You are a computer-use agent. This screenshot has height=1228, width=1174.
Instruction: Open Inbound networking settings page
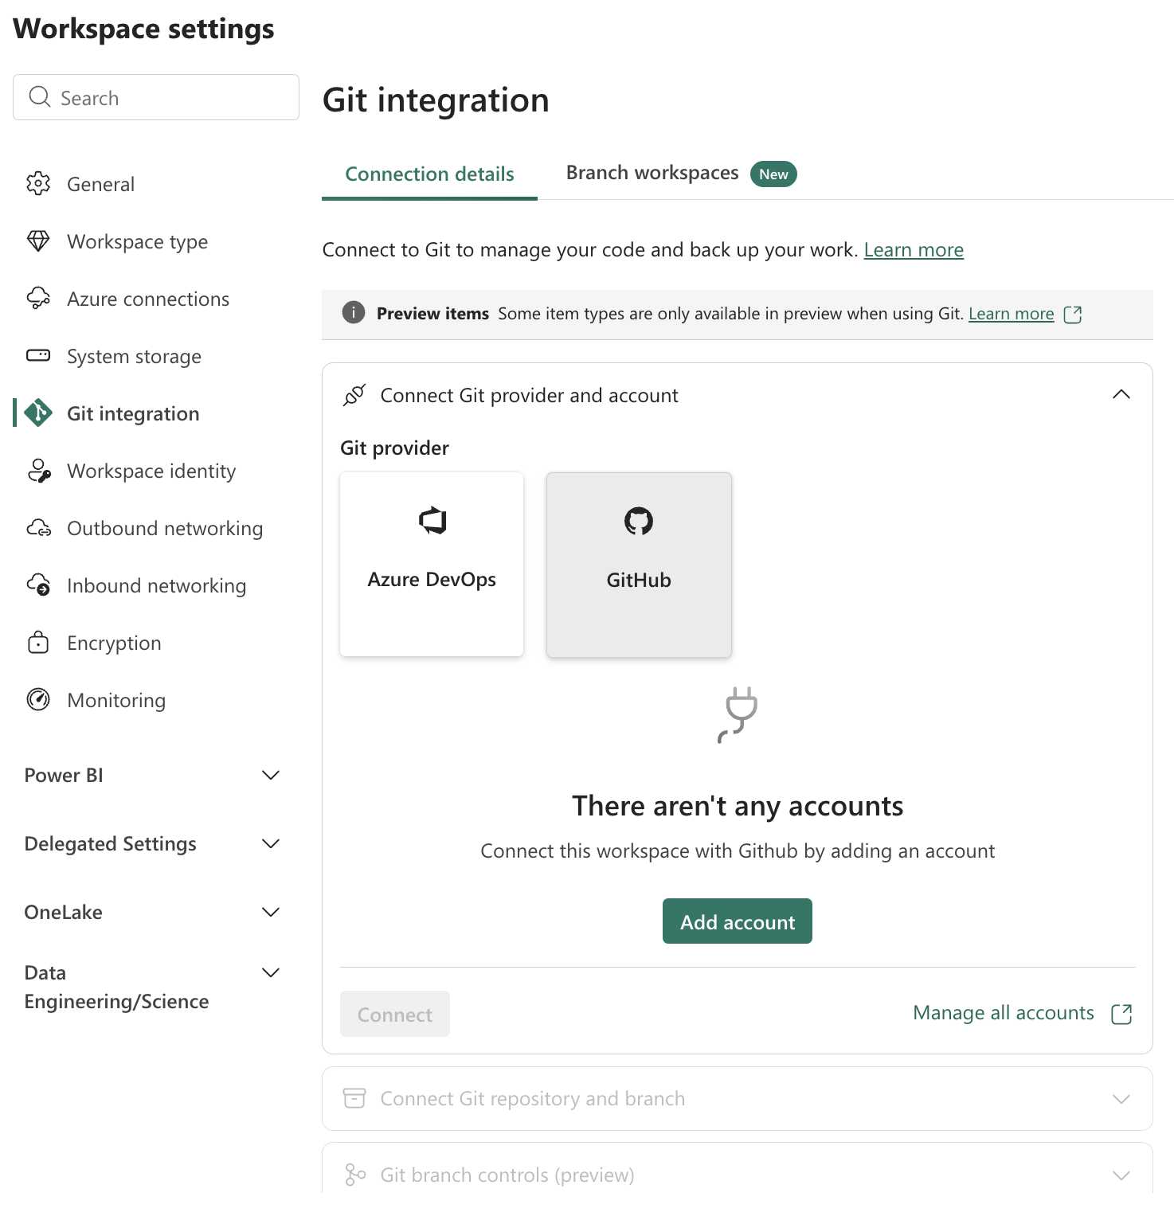(x=156, y=585)
